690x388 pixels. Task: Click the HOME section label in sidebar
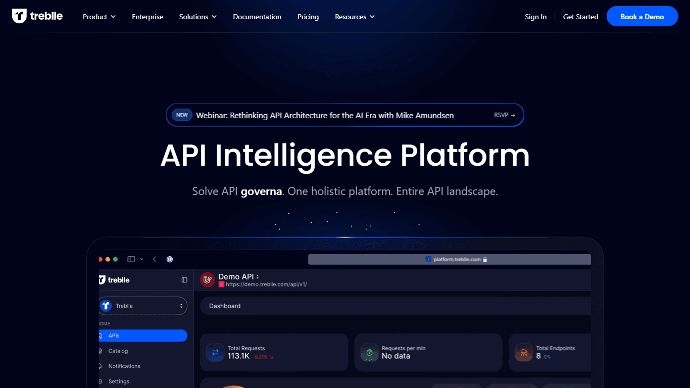pos(105,324)
